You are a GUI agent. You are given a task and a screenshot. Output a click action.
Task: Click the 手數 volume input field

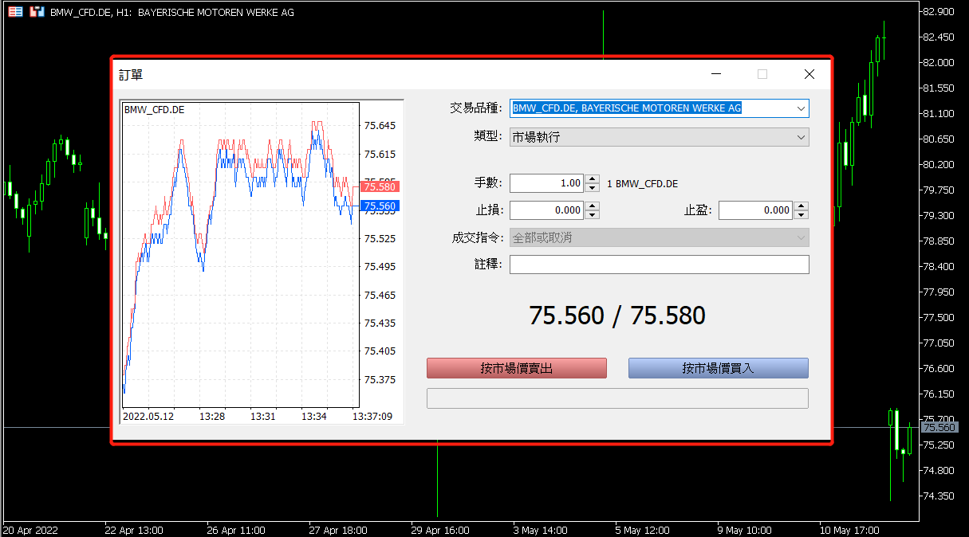click(546, 183)
